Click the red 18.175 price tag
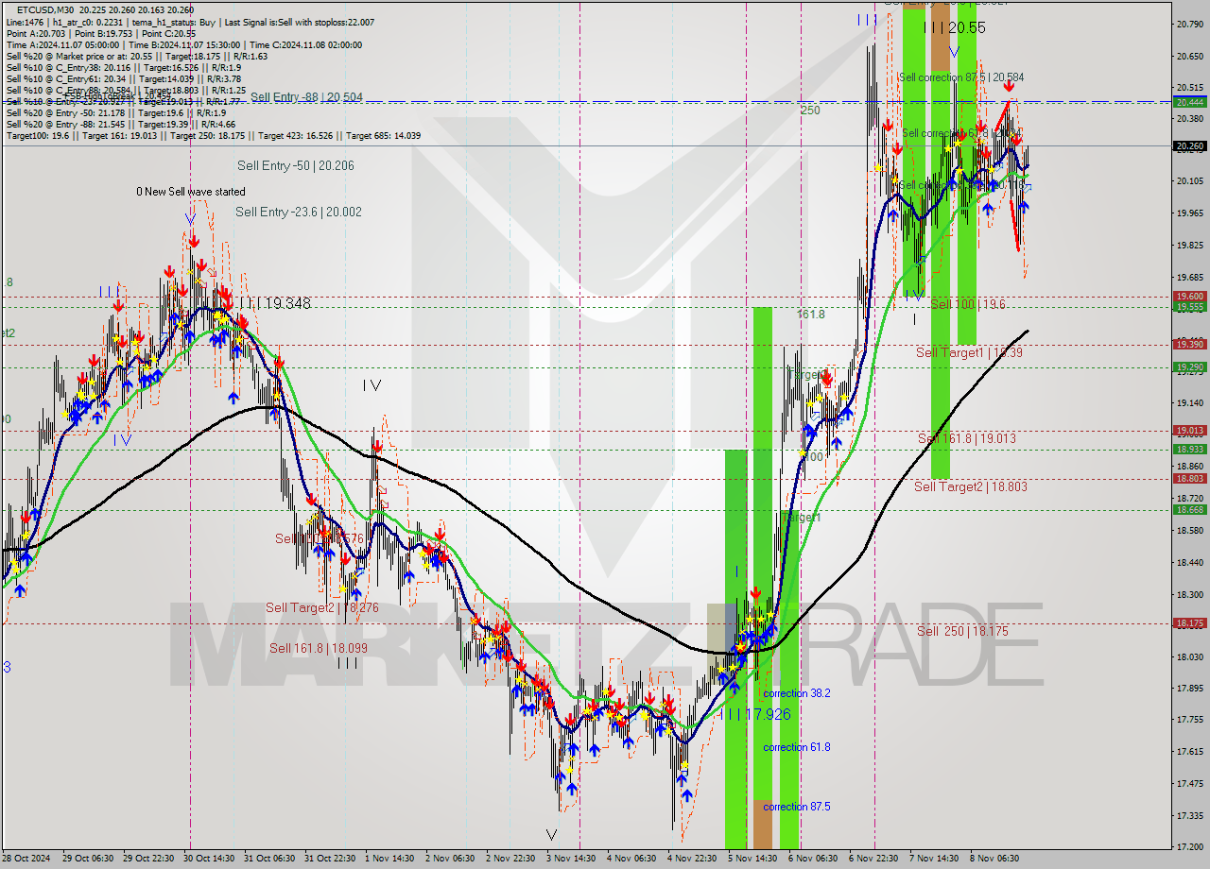1210x869 pixels. pos(1189,623)
